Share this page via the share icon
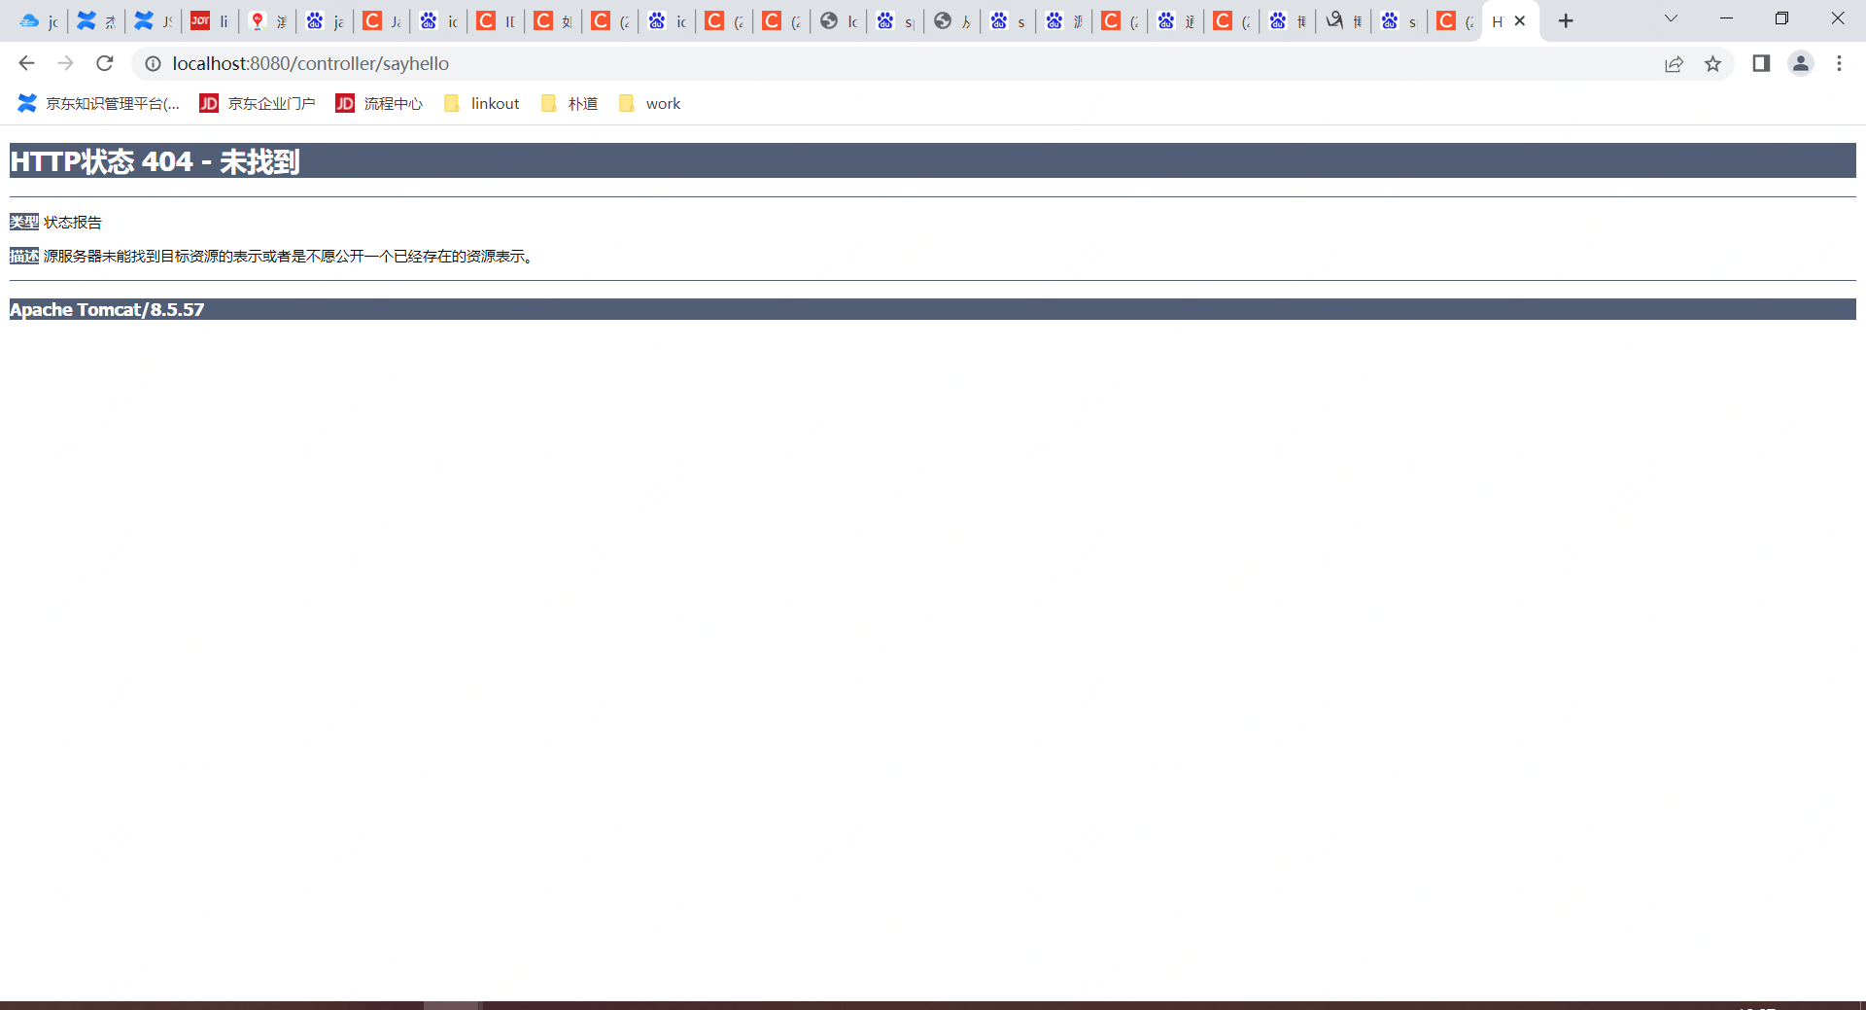The width and height of the screenshot is (1866, 1010). [x=1674, y=64]
